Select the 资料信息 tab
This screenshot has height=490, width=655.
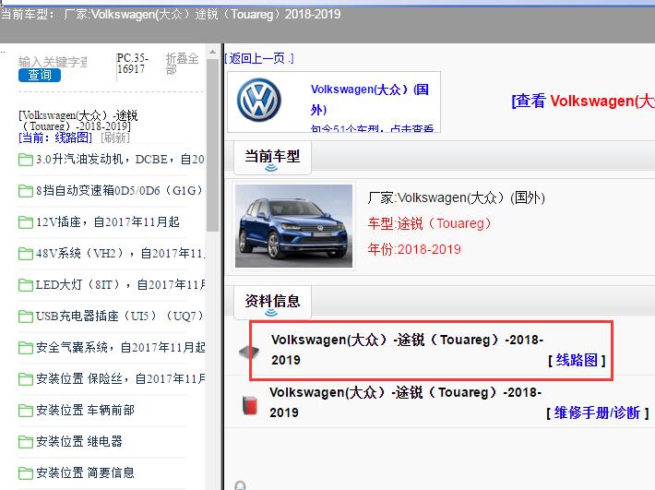coord(272,302)
